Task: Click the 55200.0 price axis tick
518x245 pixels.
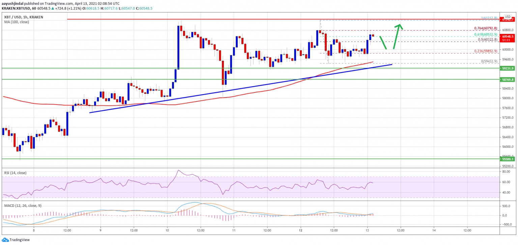Action: pos(508,166)
